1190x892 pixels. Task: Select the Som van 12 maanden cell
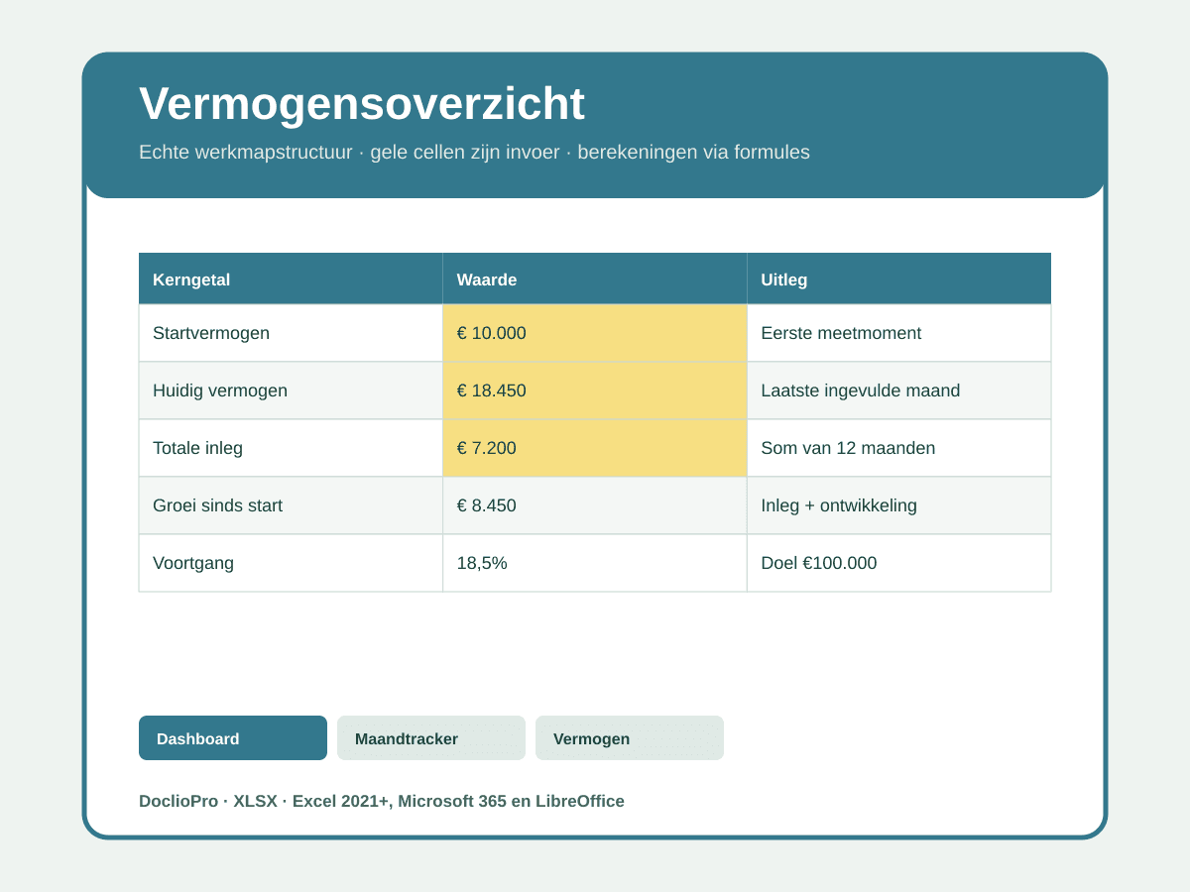[899, 448]
